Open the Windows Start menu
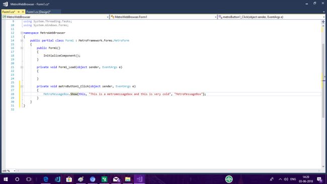The image size is (327, 184). click(x=6, y=179)
